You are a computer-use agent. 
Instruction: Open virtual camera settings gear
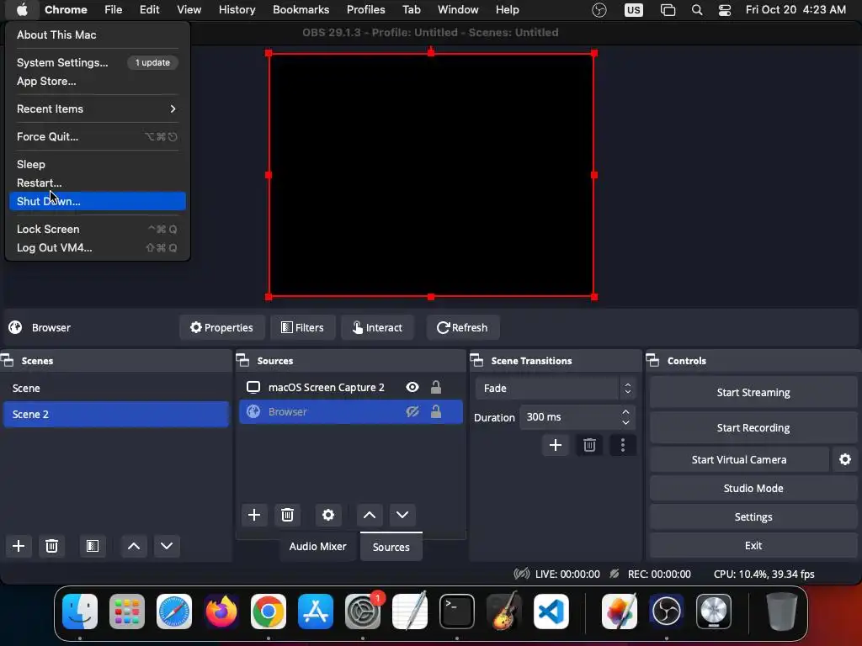point(845,459)
